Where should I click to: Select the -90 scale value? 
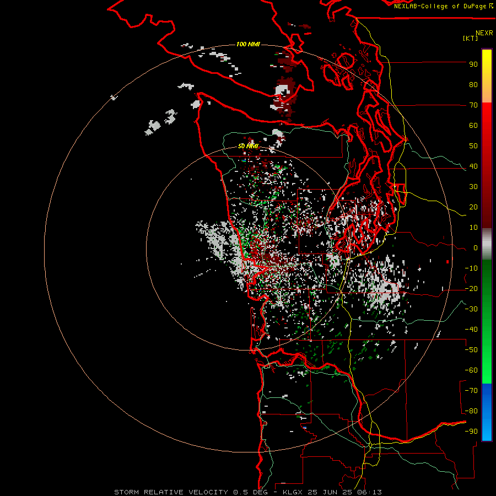click(471, 432)
